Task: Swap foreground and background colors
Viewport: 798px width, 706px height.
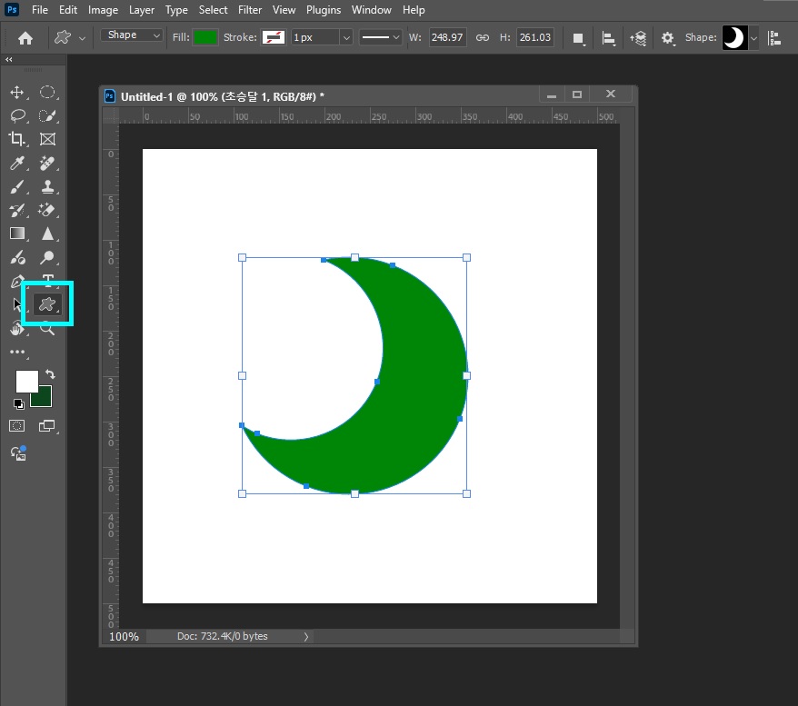Action: pyautogui.click(x=50, y=374)
